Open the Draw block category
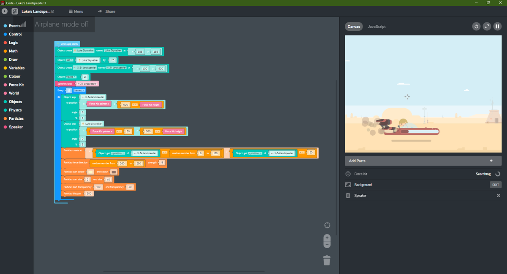The image size is (507, 274). (11, 59)
